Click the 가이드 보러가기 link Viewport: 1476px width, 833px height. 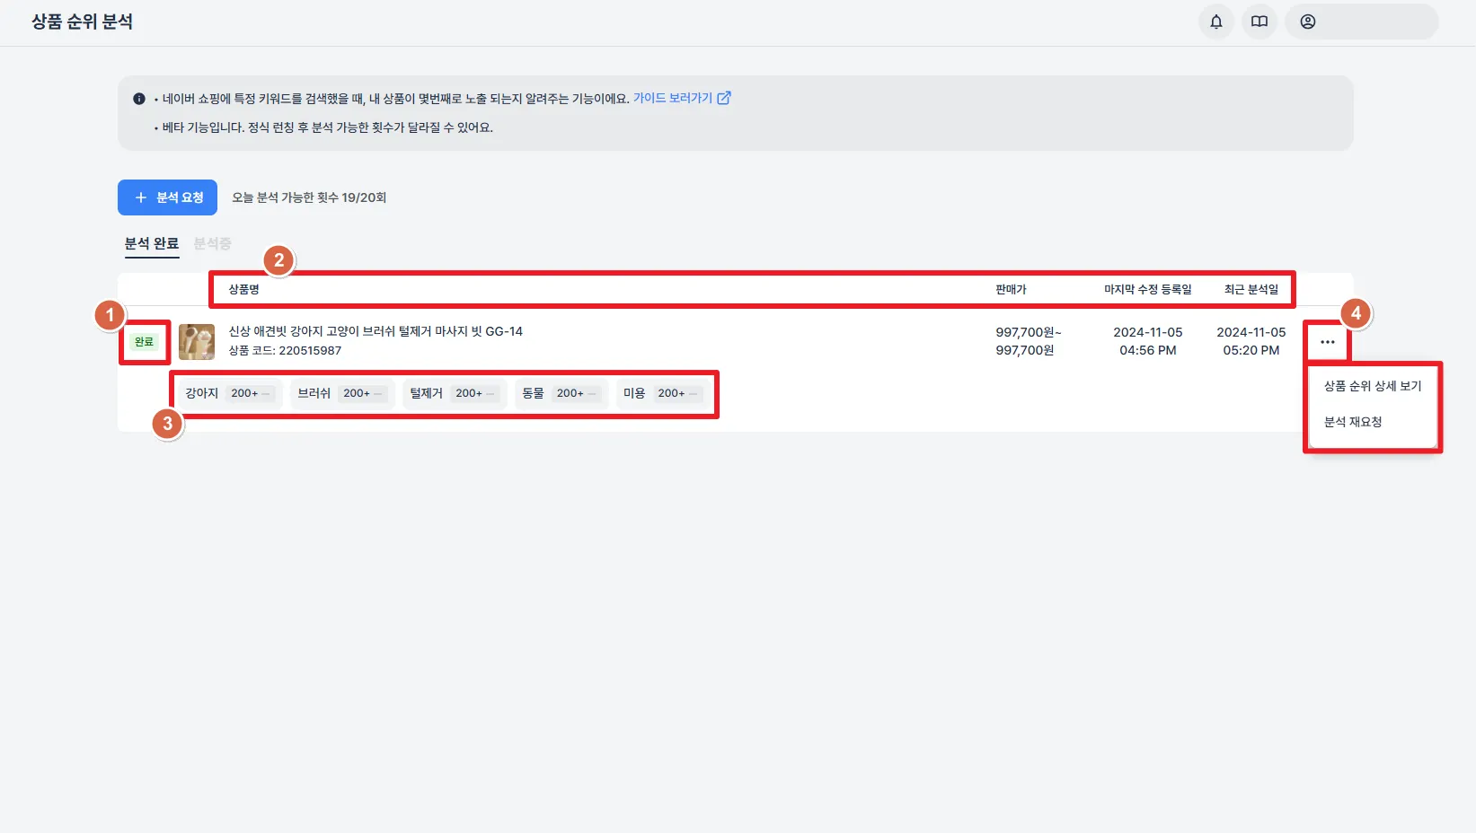(x=672, y=98)
